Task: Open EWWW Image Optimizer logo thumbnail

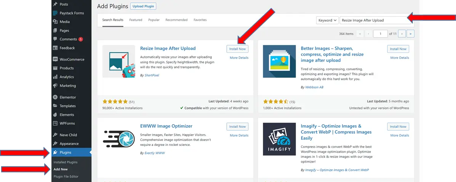Action: click(118, 139)
